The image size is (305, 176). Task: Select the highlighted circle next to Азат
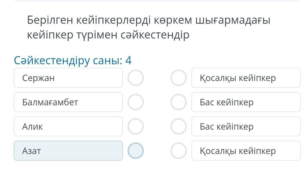coord(136,151)
